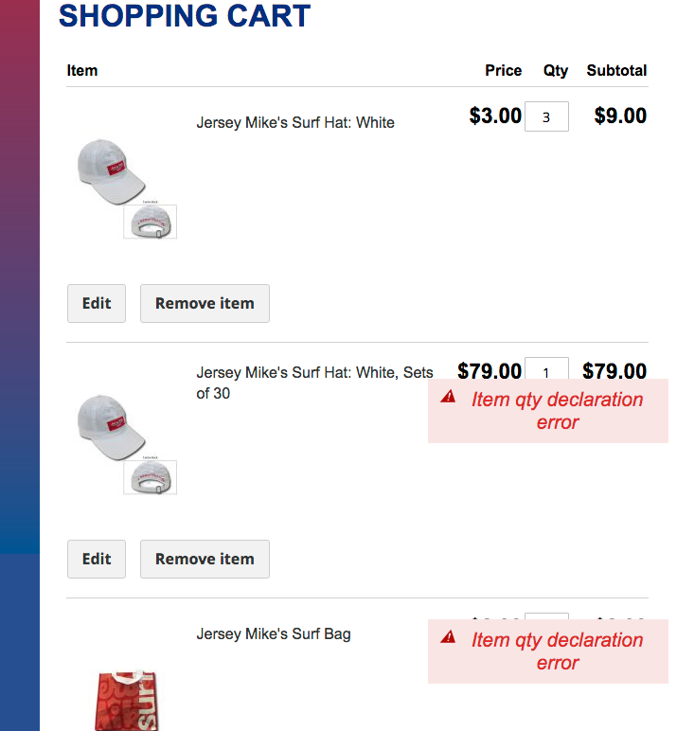Edit the Sets of 30 hat item

97,560
